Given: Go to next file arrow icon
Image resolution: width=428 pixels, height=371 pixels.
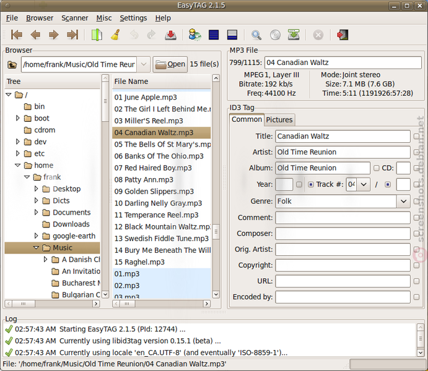Looking at the screenshot, I should 53,35.
